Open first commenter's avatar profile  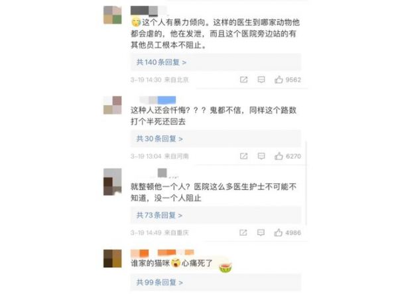click(x=113, y=15)
